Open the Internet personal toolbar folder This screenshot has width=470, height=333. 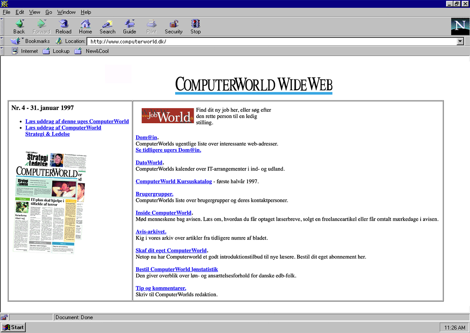[x=25, y=51]
